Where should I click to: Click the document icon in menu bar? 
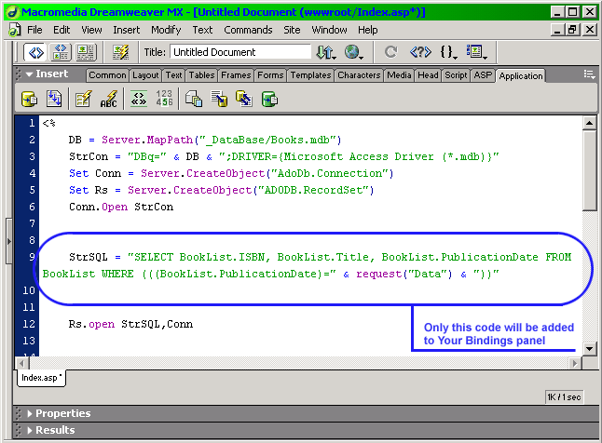[15, 30]
